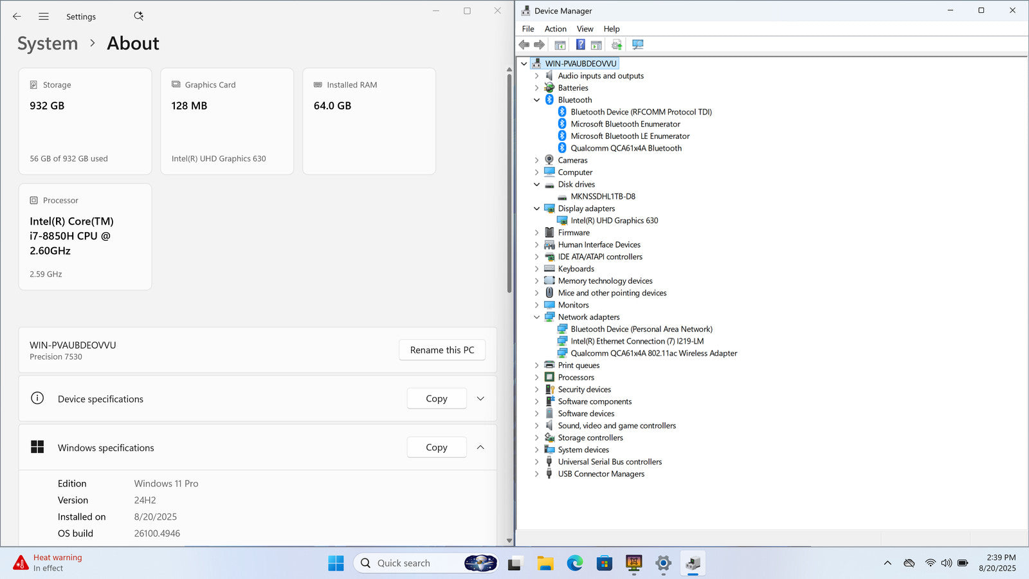Expand the Cameras device category
This screenshot has width=1029, height=579.
[537, 160]
